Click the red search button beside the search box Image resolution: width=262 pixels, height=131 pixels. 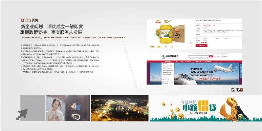[x=211, y=57]
